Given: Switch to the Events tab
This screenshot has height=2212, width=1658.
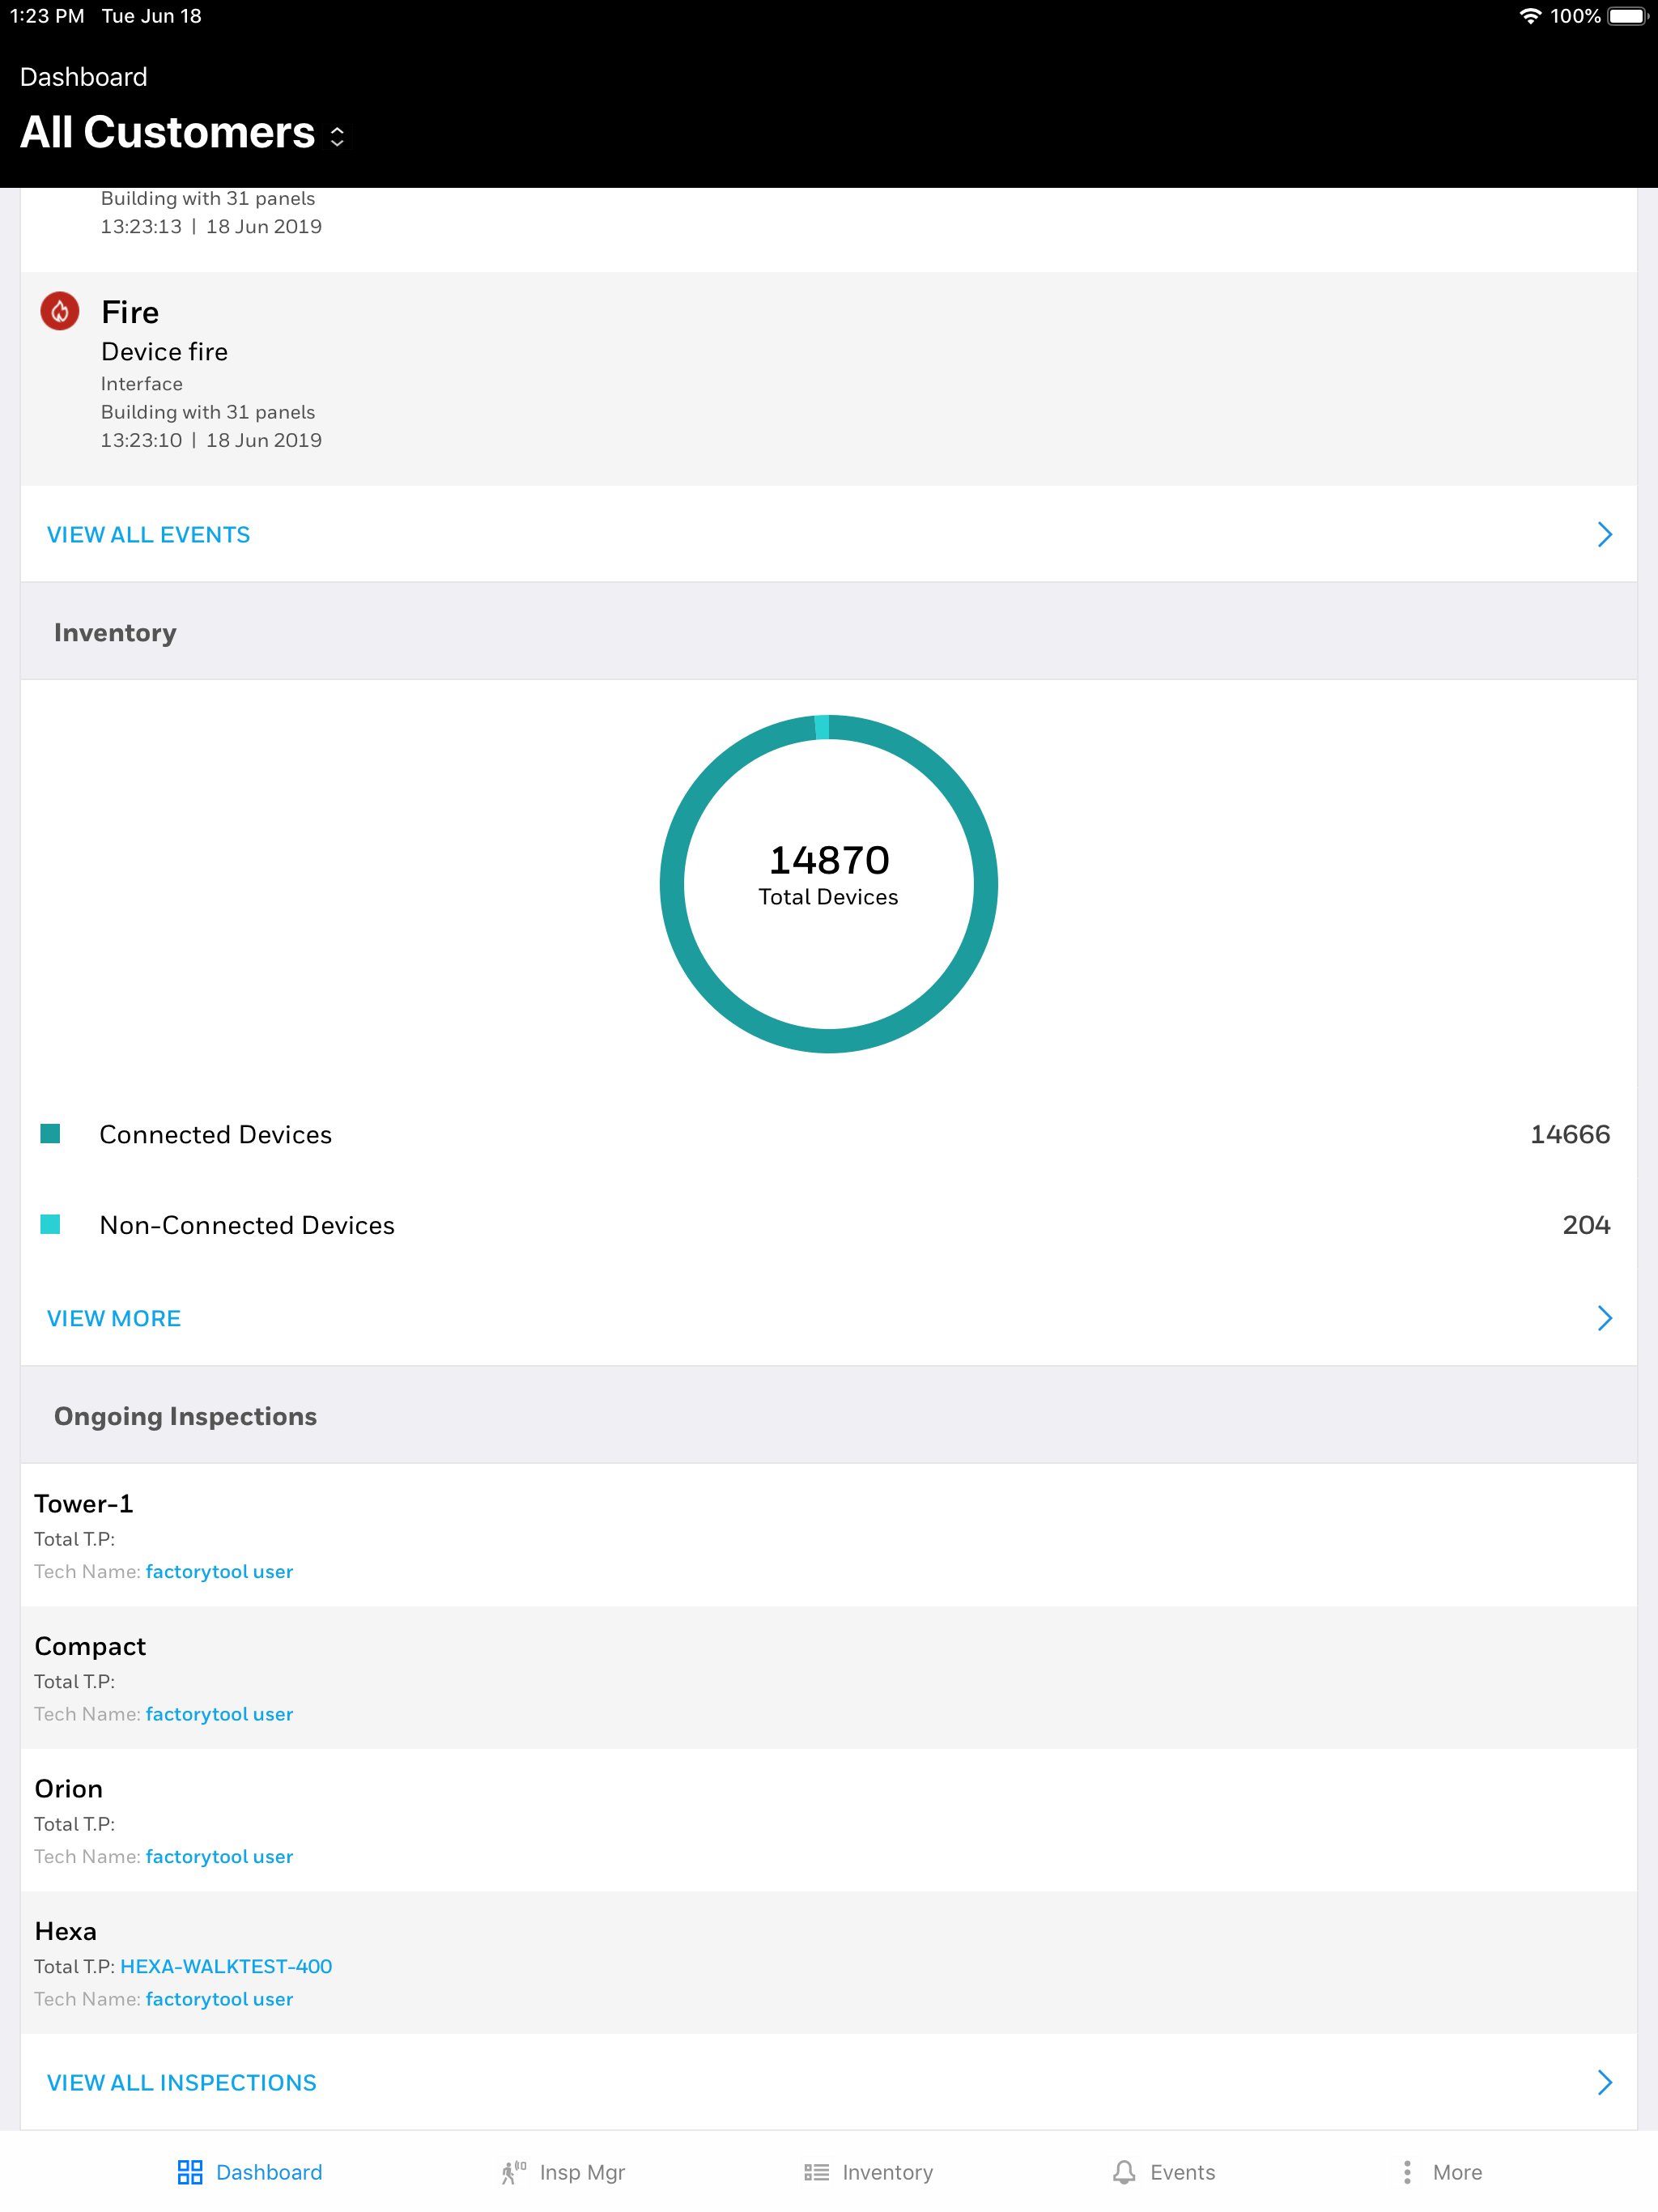Looking at the screenshot, I should [1182, 2172].
